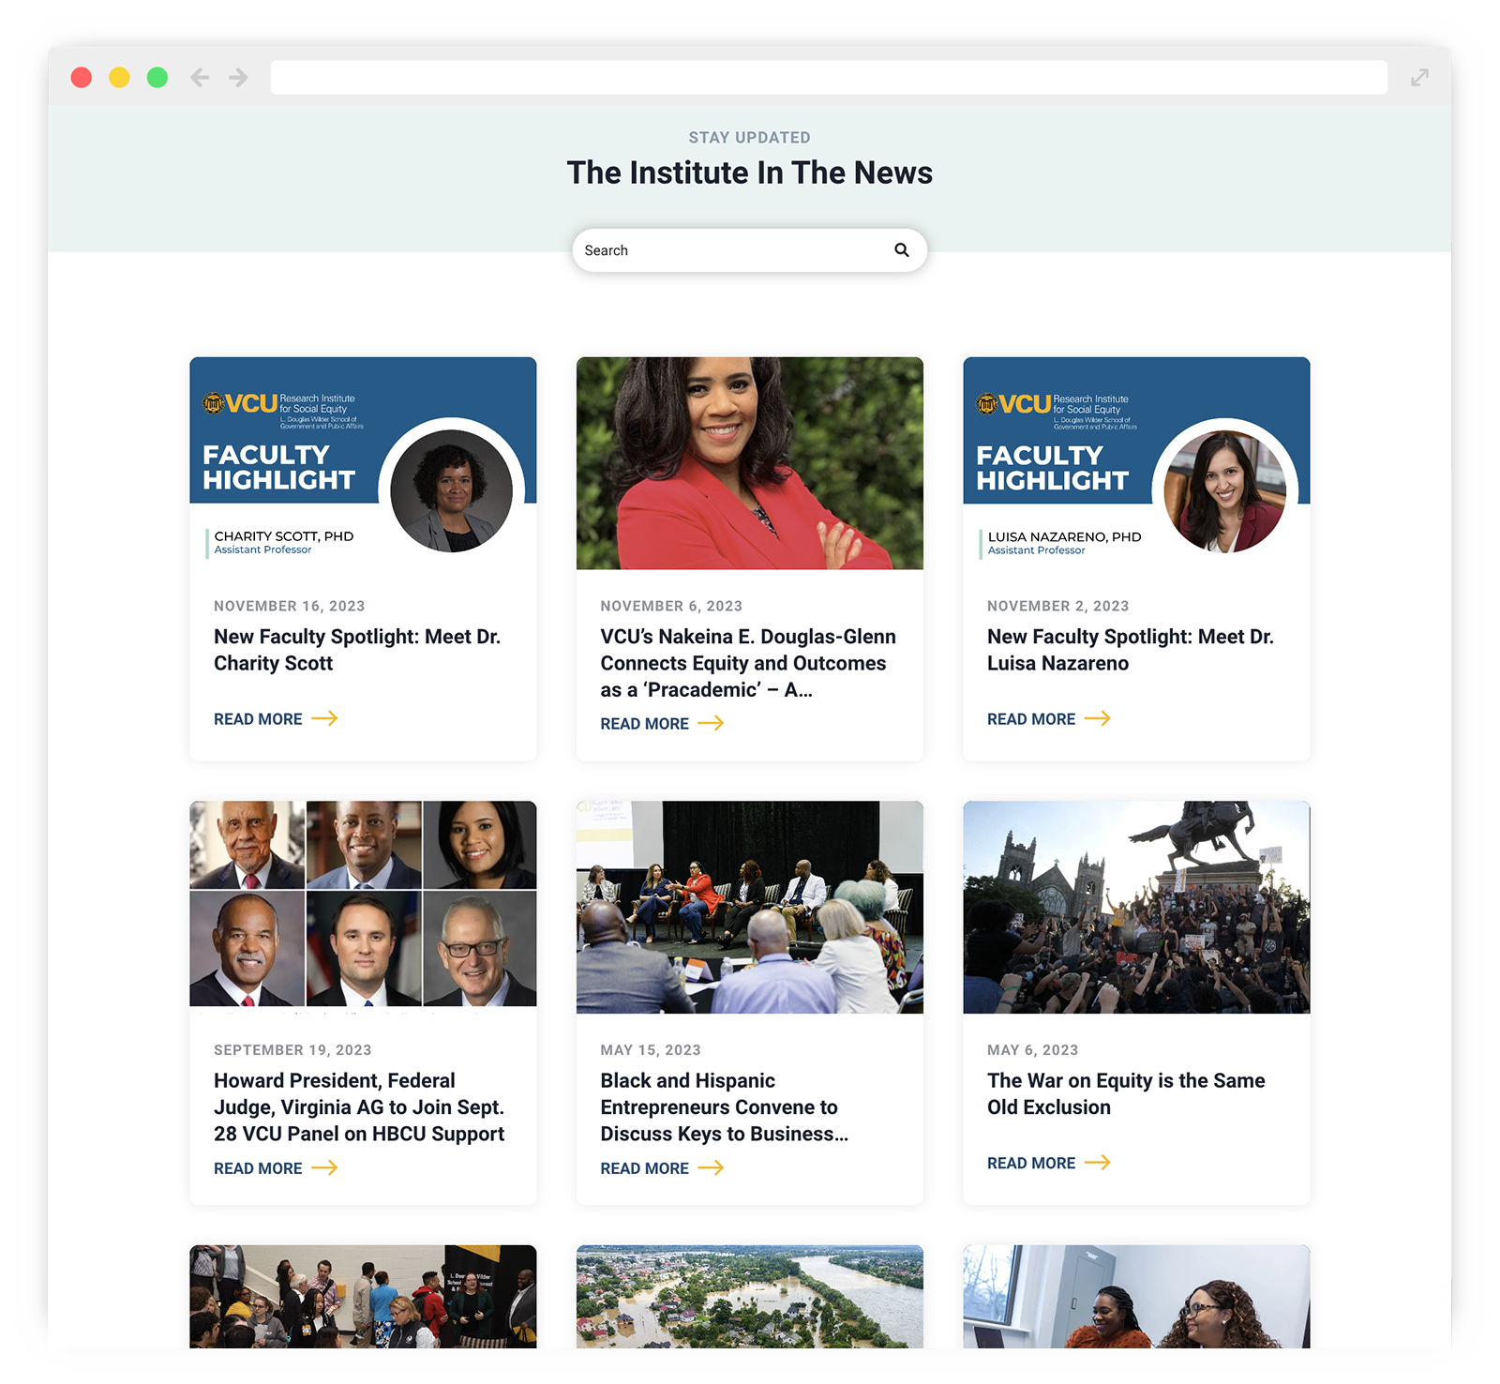
Task: Open headline New Faculty Spotlight: Charity Scott
Action: [357, 650]
